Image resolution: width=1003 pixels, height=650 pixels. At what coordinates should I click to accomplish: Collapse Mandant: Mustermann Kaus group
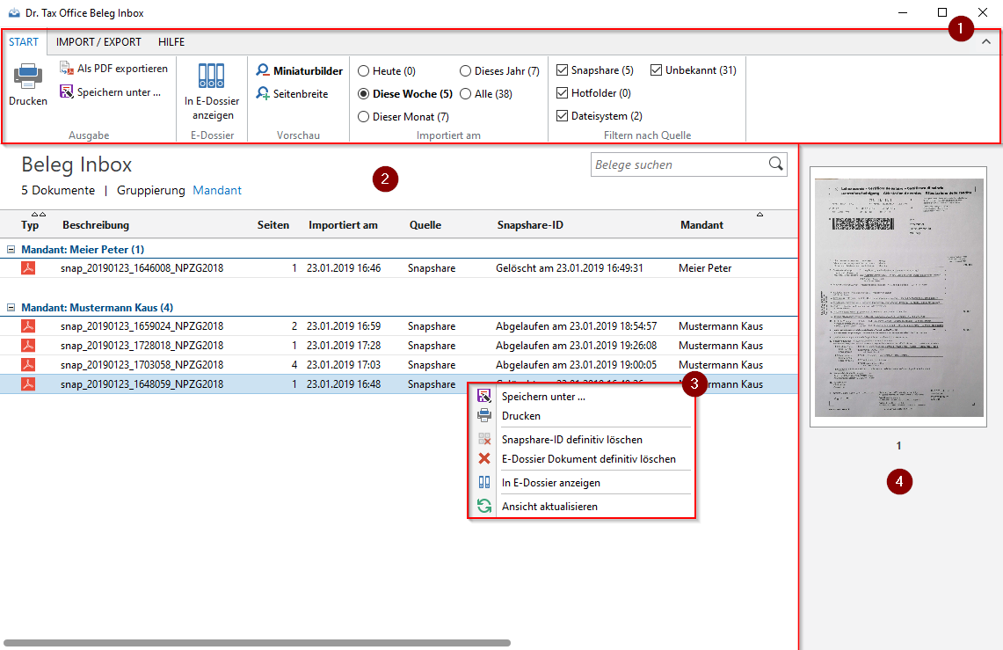[11, 308]
